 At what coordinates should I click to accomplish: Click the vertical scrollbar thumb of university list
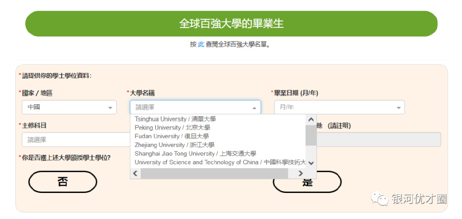[311, 135]
